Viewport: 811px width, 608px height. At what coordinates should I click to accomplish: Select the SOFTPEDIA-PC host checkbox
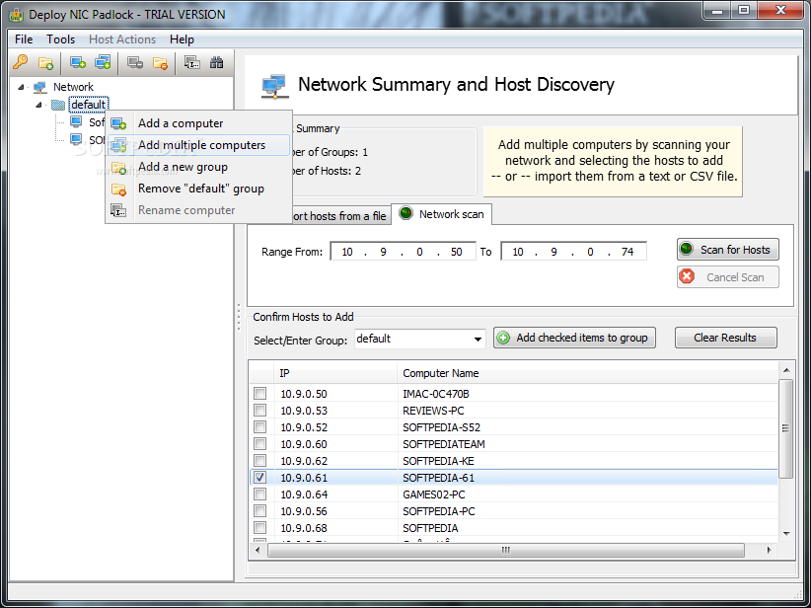pos(259,510)
